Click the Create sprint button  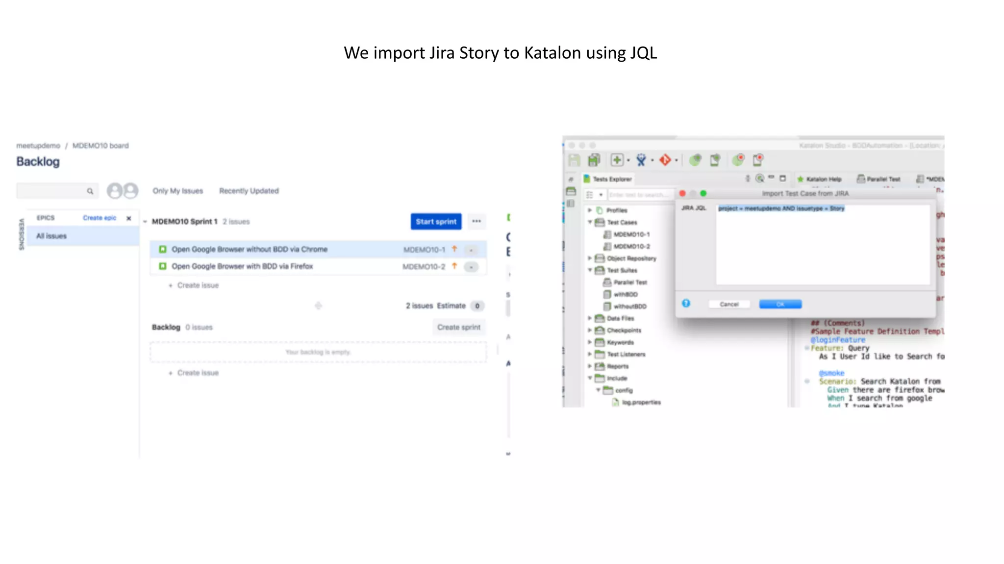459,327
